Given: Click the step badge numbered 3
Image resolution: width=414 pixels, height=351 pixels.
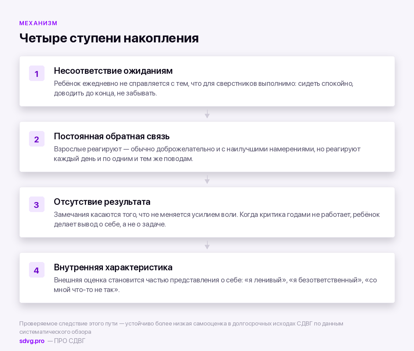Looking at the screenshot, I should click(x=37, y=204).
